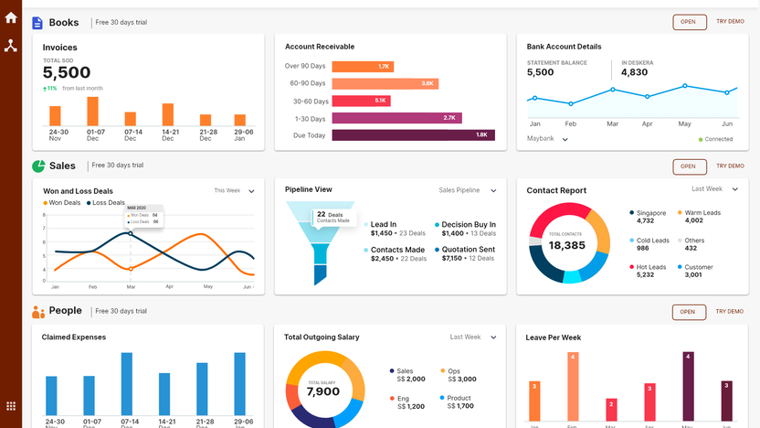Screen dimensions: 760x428
Task: Click TRY DEMO for People
Action: tap(730, 312)
